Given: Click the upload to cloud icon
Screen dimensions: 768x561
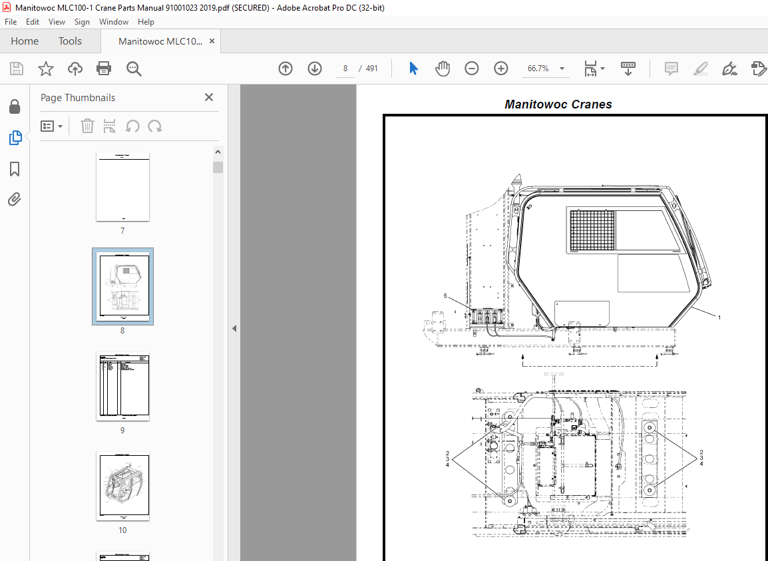Looking at the screenshot, I should tap(75, 69).
